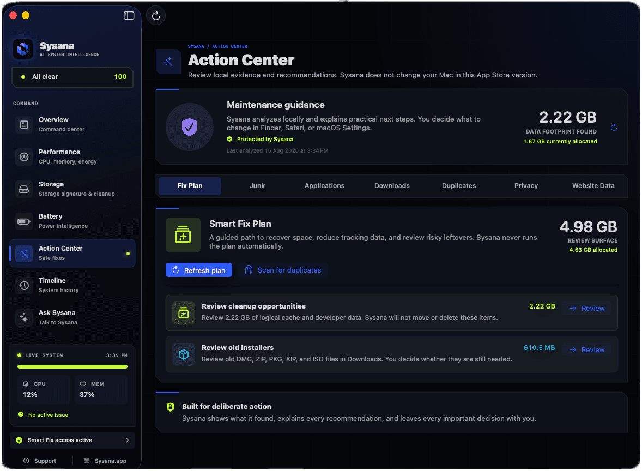Click the CPU chip icon
The height and width of the screenshot is (471, 642).
click(26, 384)
